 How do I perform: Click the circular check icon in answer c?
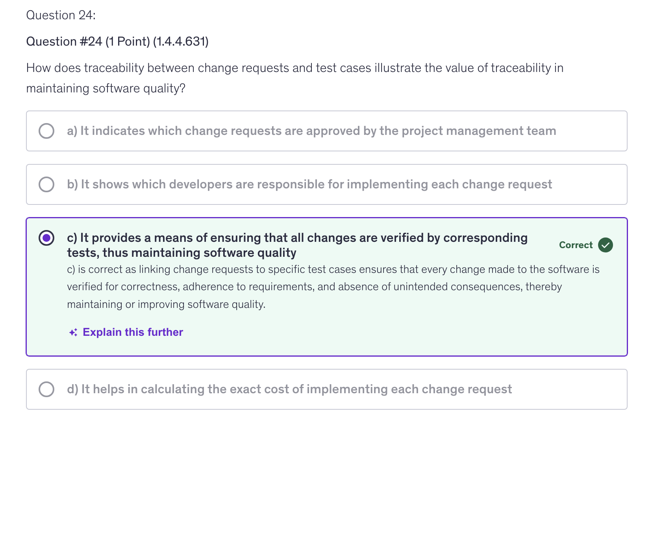point(605,245)
